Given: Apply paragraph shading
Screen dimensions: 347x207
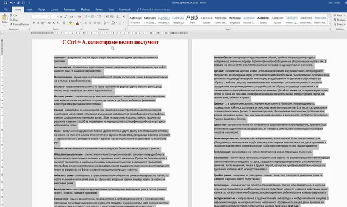Looking at the screenshot, I should (x=113, y=23).
